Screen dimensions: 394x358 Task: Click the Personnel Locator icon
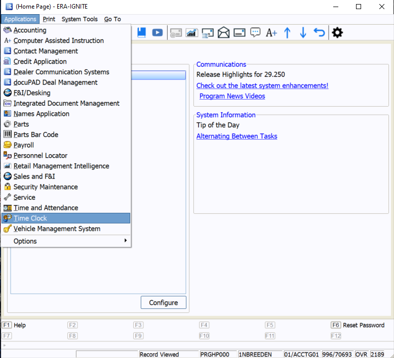click(x=8, y=155)
